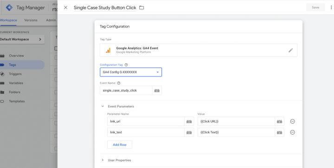Insert variable for {{Click Text}} value
This screenshot has width=334, height=168.
pos(279,132)
